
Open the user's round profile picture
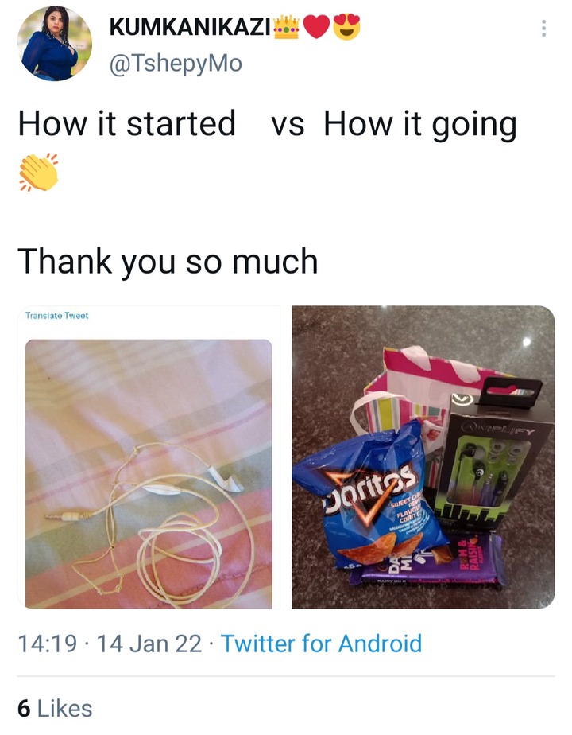(x=54, y=43)
